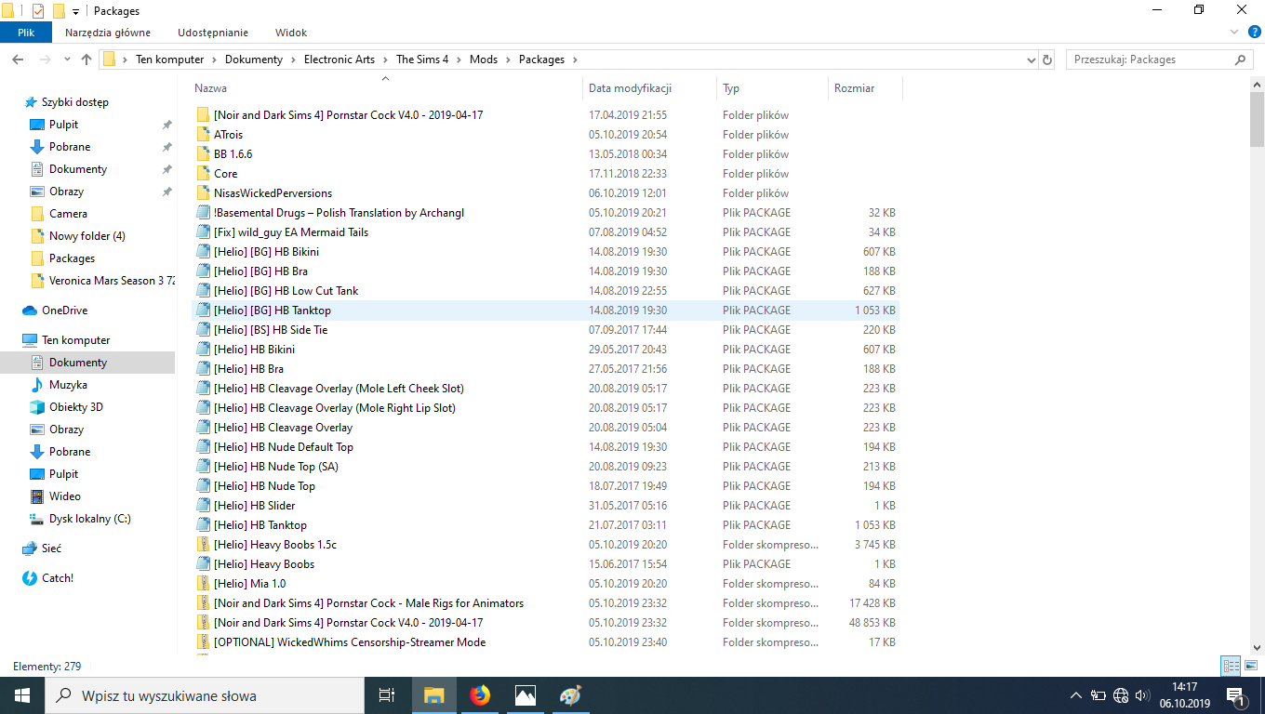The width and height of the screenshot is (1265, 714).
Task: Open the Narzędzia główne ribbon tab
Action: [108, 33]
